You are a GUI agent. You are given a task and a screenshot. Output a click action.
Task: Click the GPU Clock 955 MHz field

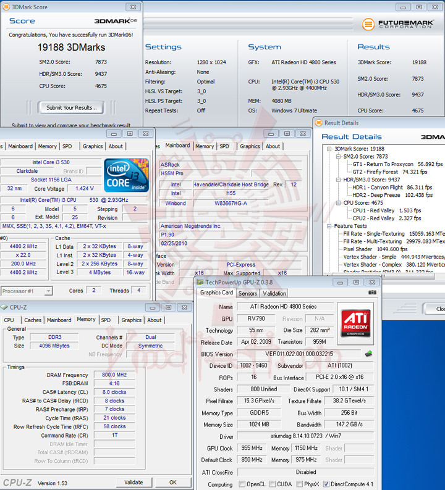pos(252,448)
